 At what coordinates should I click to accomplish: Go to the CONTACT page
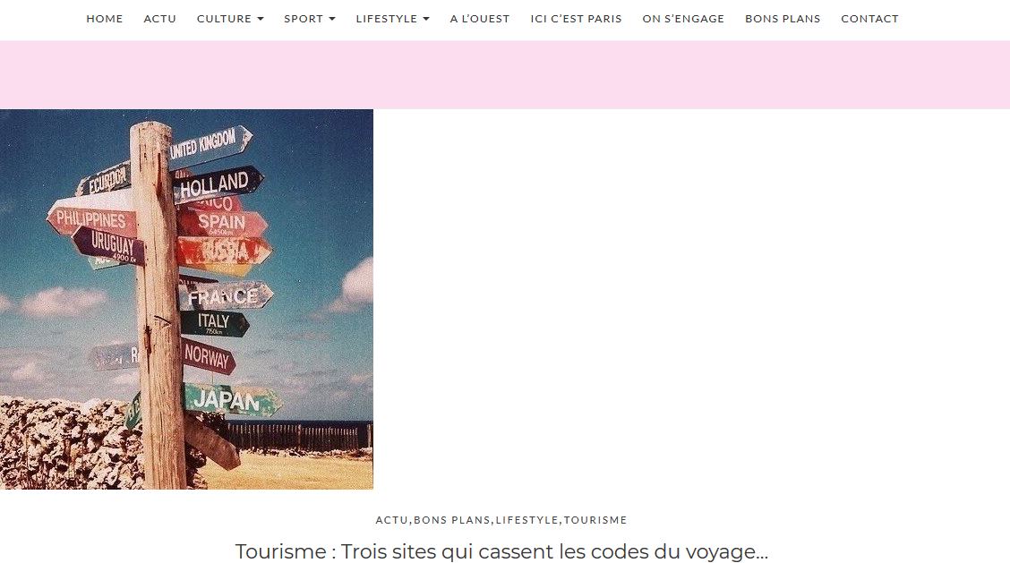coord(869,19)
